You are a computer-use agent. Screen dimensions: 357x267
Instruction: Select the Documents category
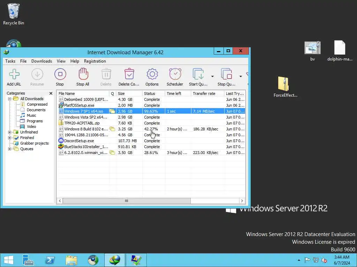(33, 110)
